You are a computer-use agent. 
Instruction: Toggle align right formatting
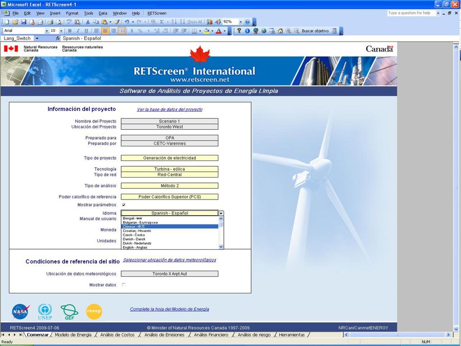pos(113,31)
